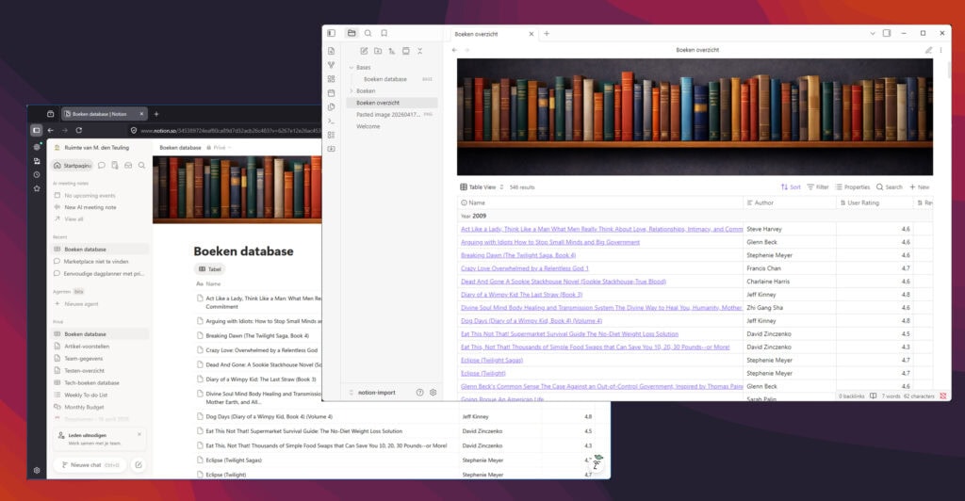Click the reading view book icon in Obsidian's status bar
This screenshot has height=501, width=965.
(x=873, y=396)
